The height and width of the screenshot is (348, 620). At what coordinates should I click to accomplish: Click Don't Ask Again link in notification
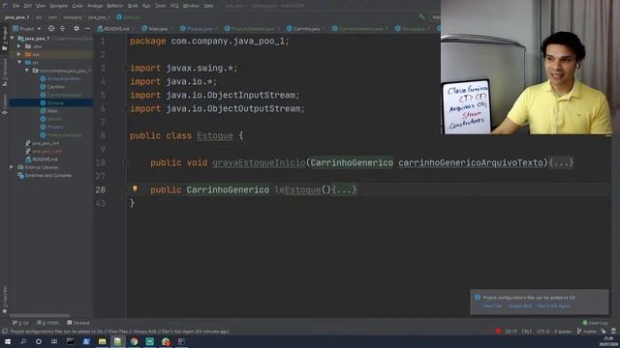tap(553, 305)
